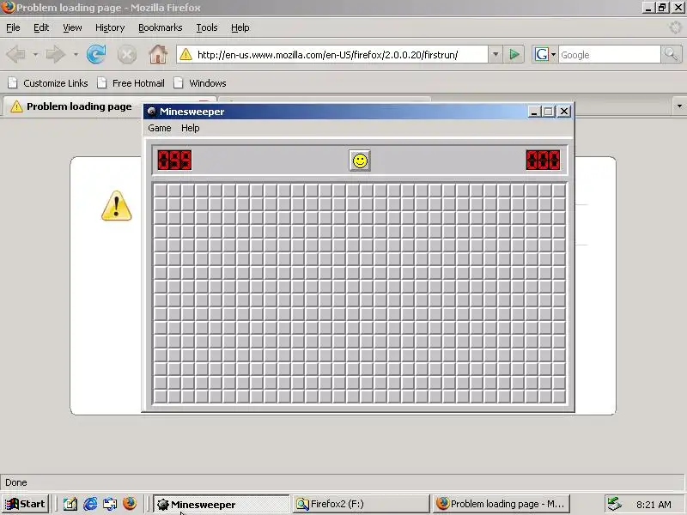687x515 pixels.
Task: Click the Done status bar text
Action: (16, 482)
